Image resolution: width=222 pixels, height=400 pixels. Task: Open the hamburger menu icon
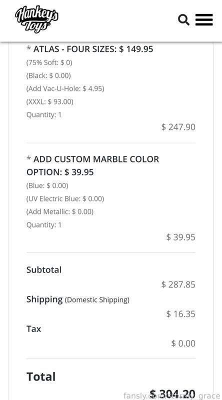coord(204,20)
